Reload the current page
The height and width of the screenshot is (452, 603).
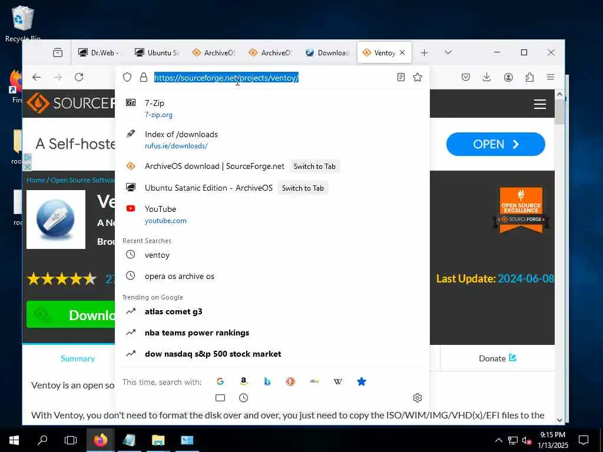pos(79,77)
